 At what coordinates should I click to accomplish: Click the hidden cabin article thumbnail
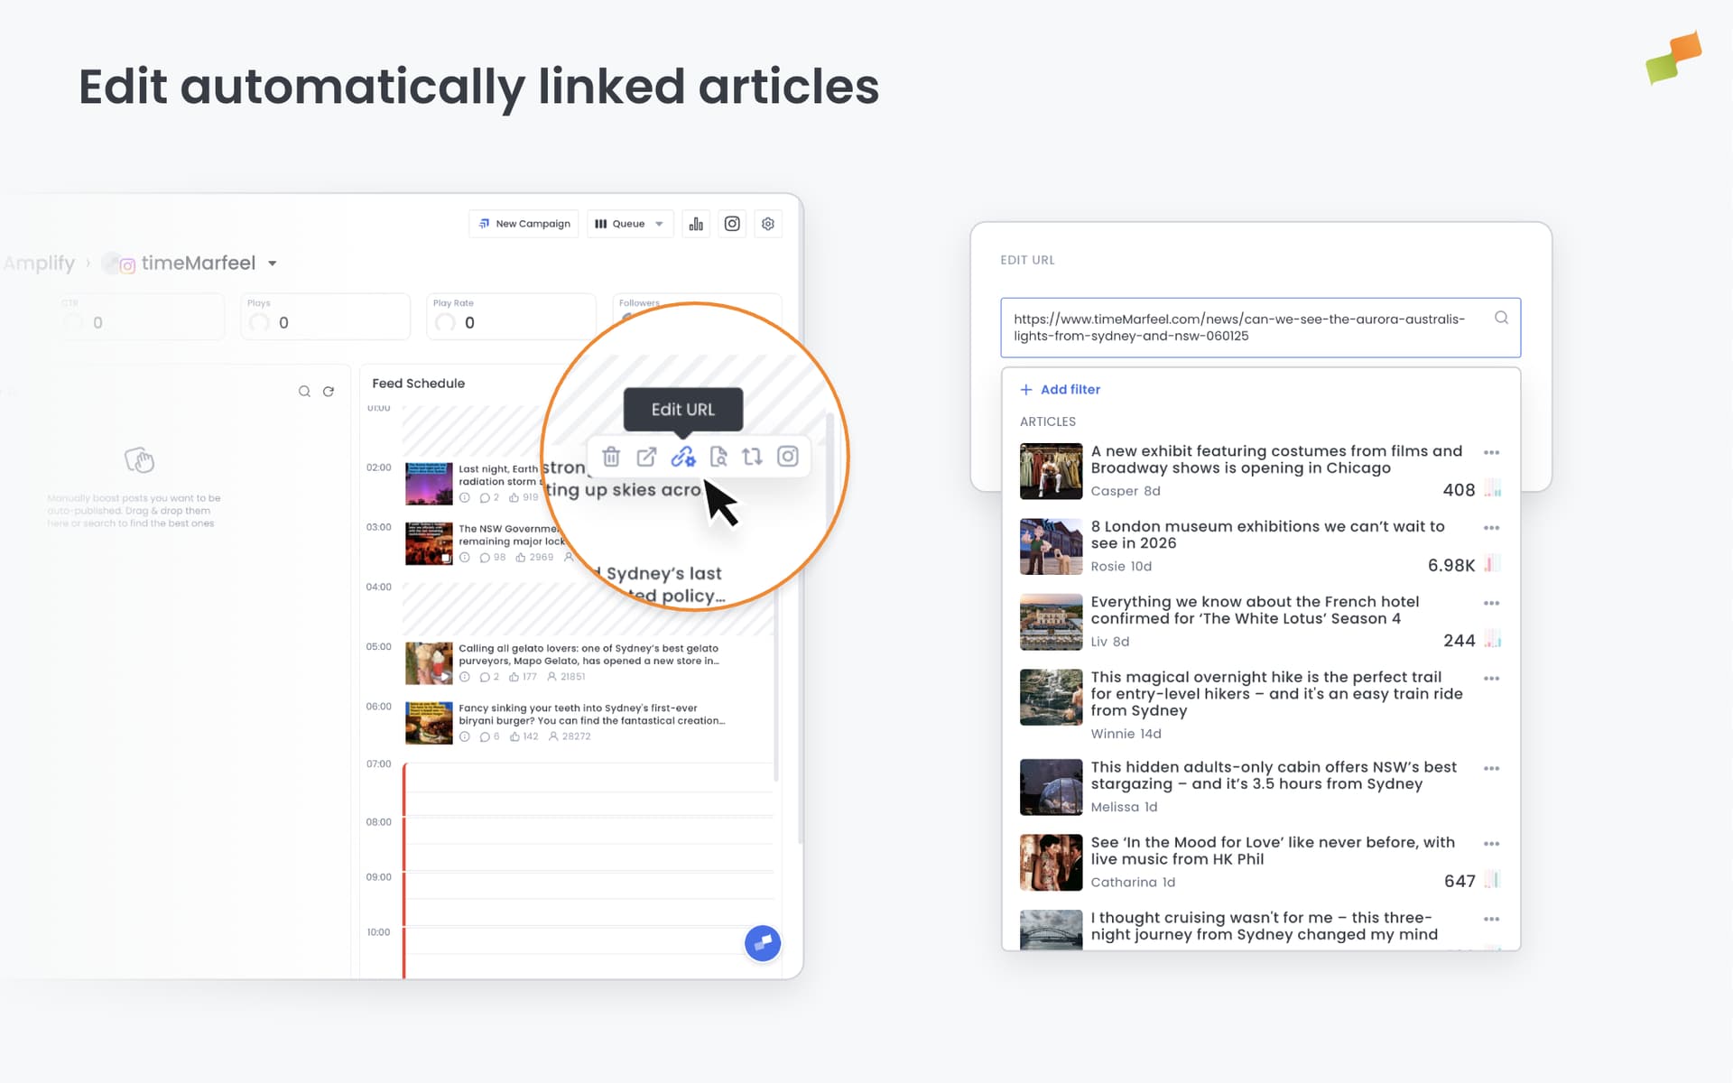pyautogui.click(x=1051, y=786)
